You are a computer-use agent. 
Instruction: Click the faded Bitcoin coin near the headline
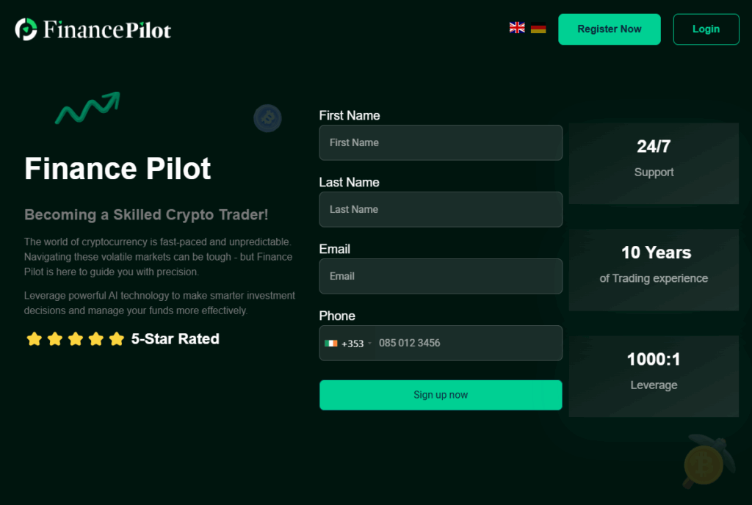(267, 118)
